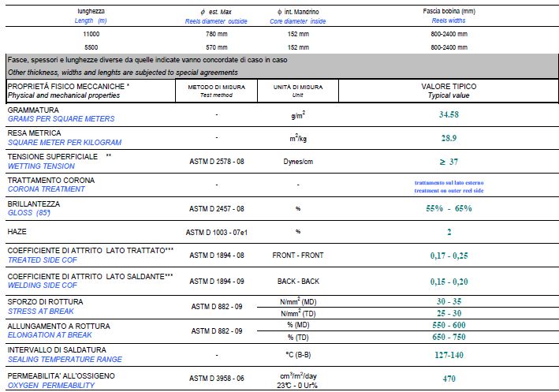Click the ASTM D 2578 - 08 test method
The image size is (559, 392).
(216, 162)
